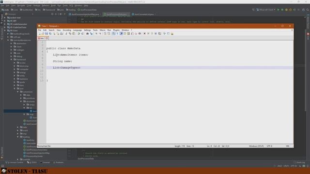Screen dimensions: 310x174
Task: Click the Print icon in Notepad++ toolbar
Action: point(62,33)
